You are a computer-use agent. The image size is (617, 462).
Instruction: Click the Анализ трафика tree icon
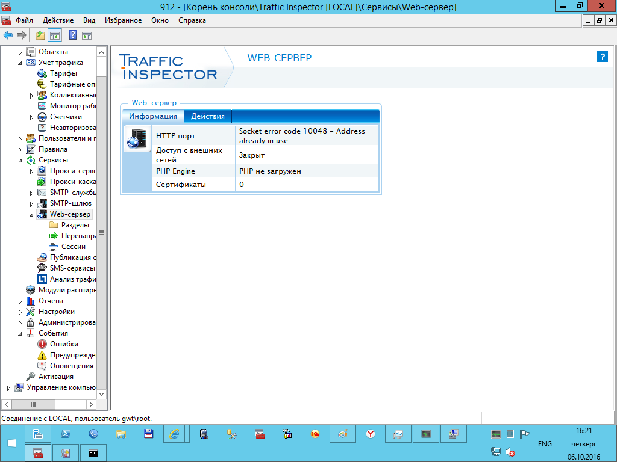click(x=42, y=279)
